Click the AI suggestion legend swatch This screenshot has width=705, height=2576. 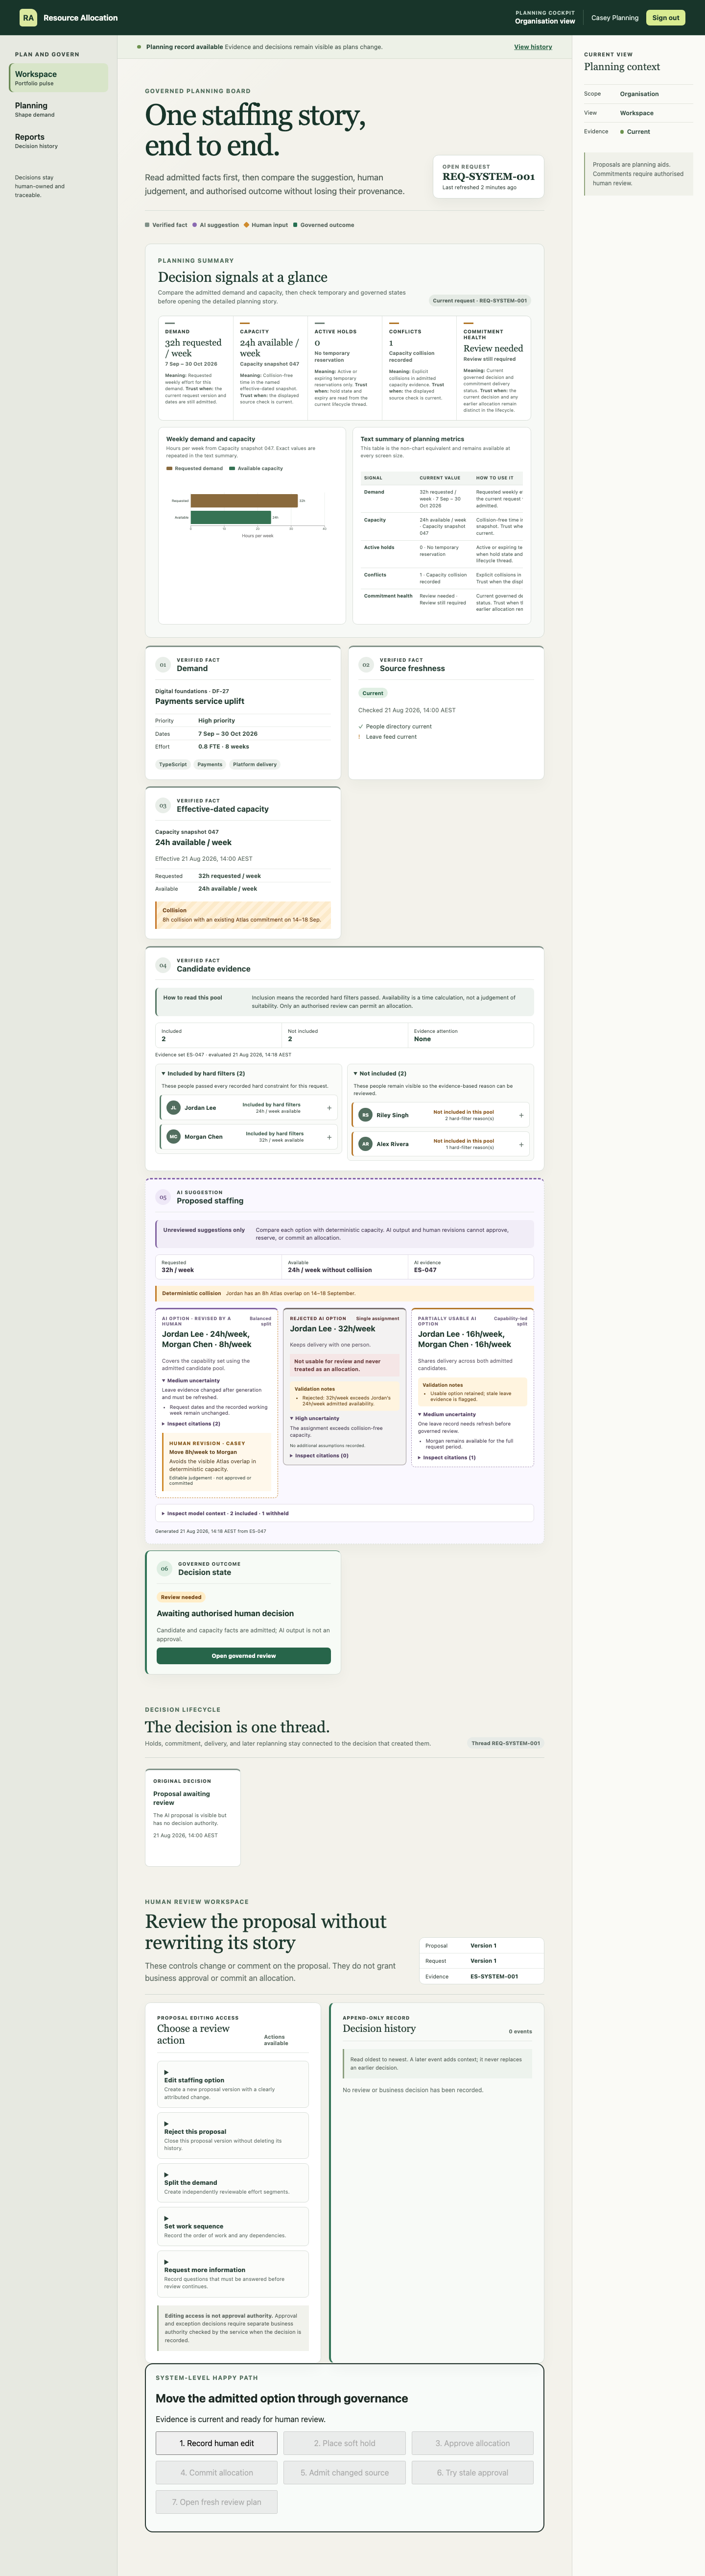coord(195,225)
